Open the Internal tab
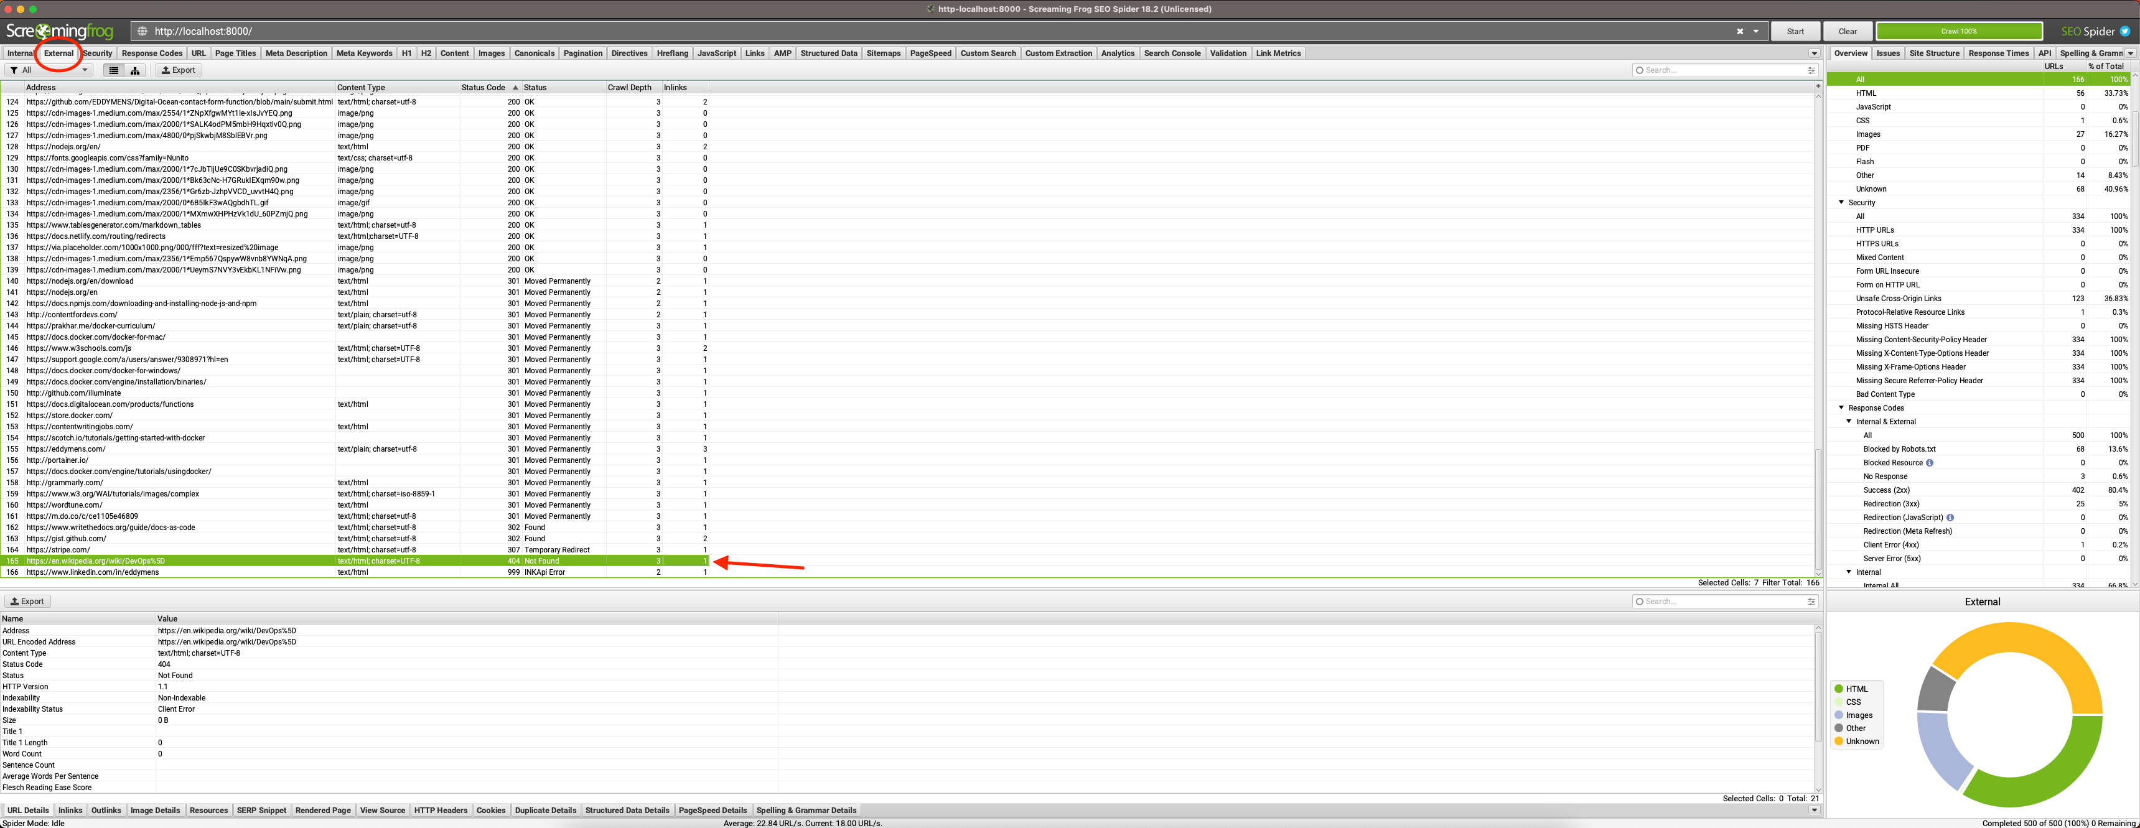Viewport: 2140px width, 828px height. 20,53
